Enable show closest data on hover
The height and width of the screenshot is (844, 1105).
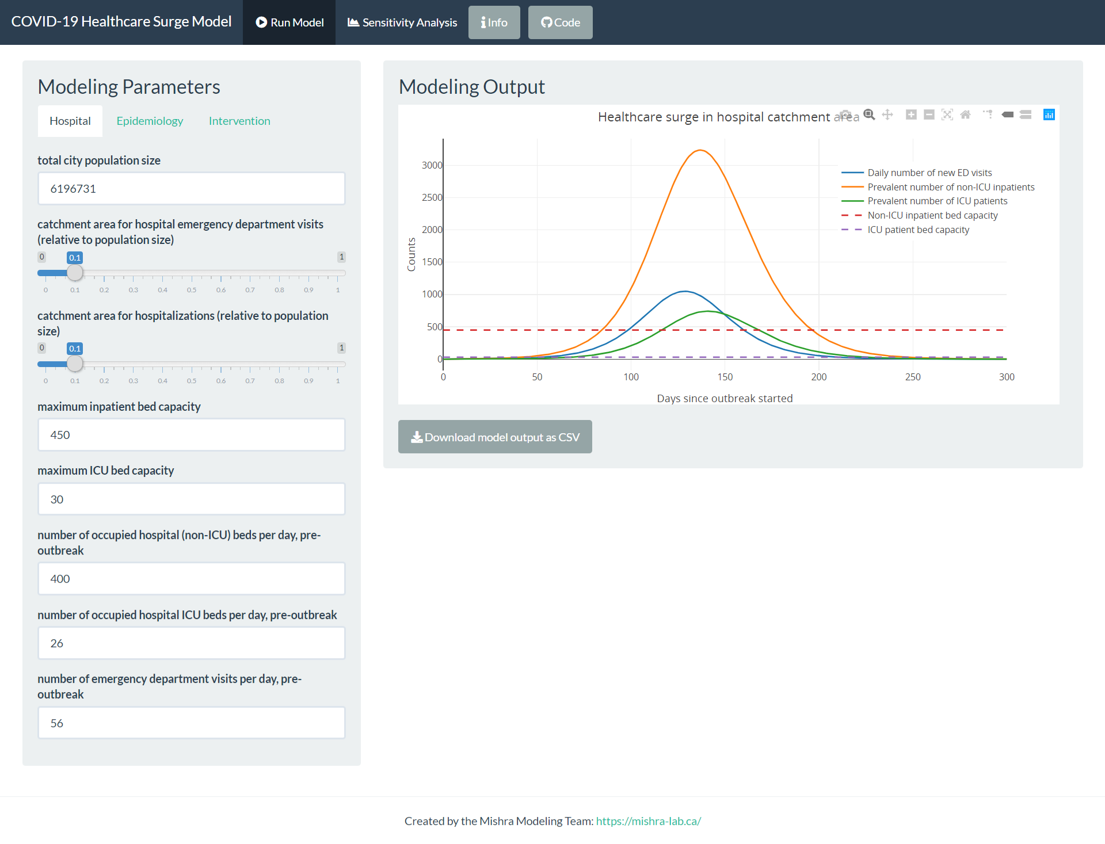[x=1007, y=114]
